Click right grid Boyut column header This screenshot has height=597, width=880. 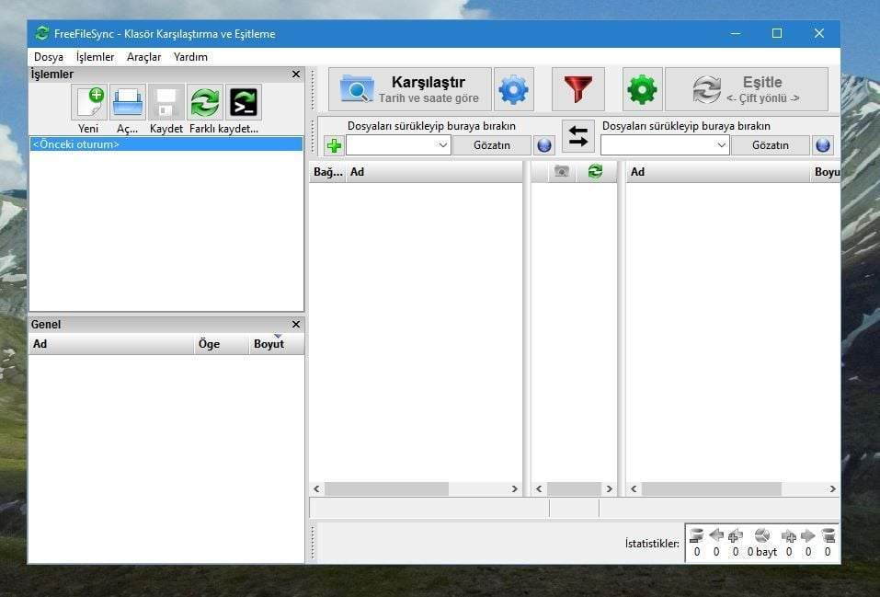coord(826,172)
